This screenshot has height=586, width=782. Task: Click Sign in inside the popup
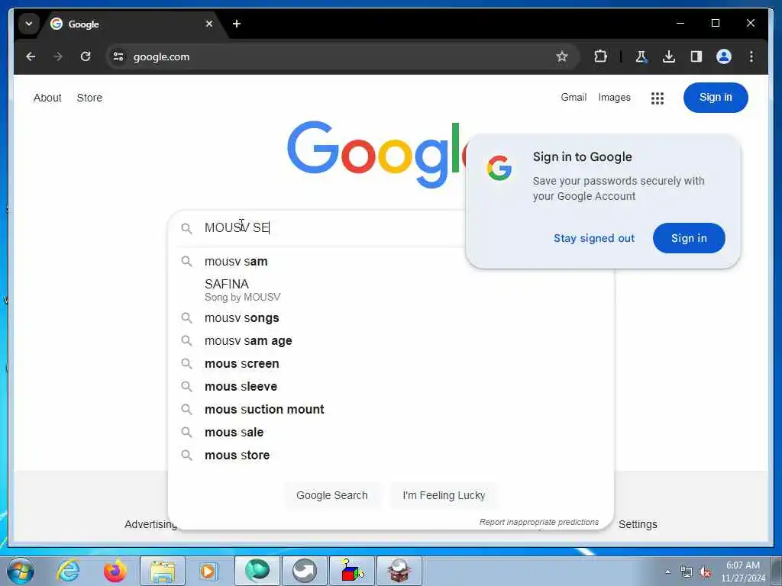tap(689, 238)
